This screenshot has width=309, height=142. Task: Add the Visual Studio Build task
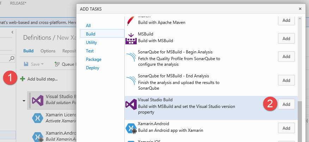pyautogui.click(x=286, y=104)
